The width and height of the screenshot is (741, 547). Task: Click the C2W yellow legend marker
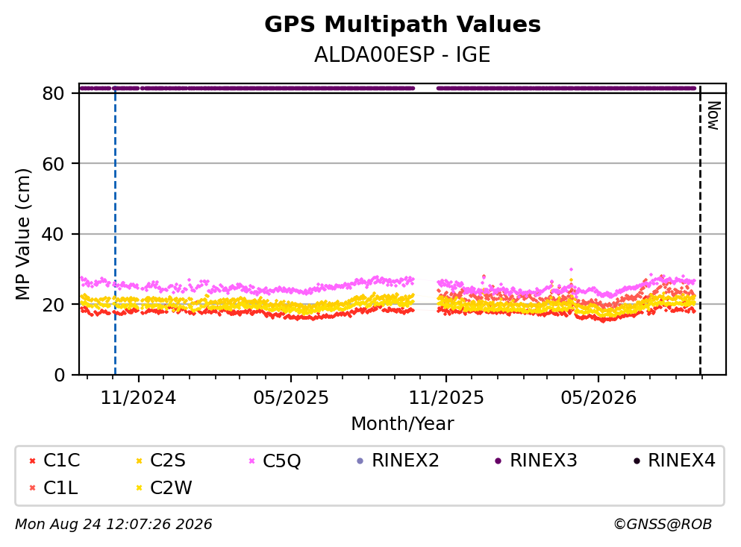pos(139,488)
